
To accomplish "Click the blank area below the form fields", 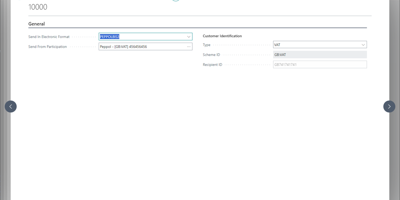I will [200, 133].
